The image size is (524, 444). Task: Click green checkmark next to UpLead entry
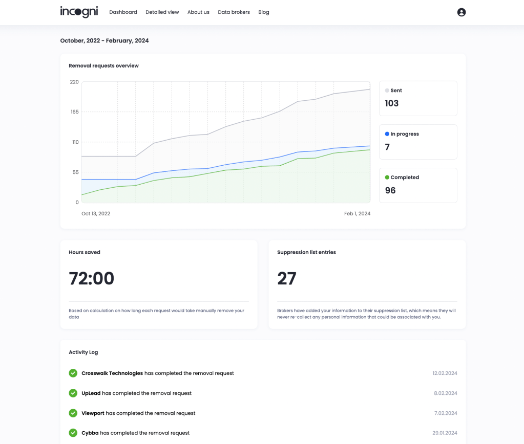click(x=73, y=393)
